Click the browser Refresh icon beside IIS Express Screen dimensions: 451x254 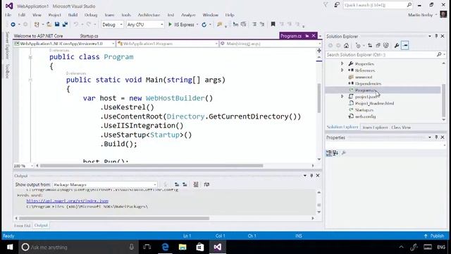(204, 25)
